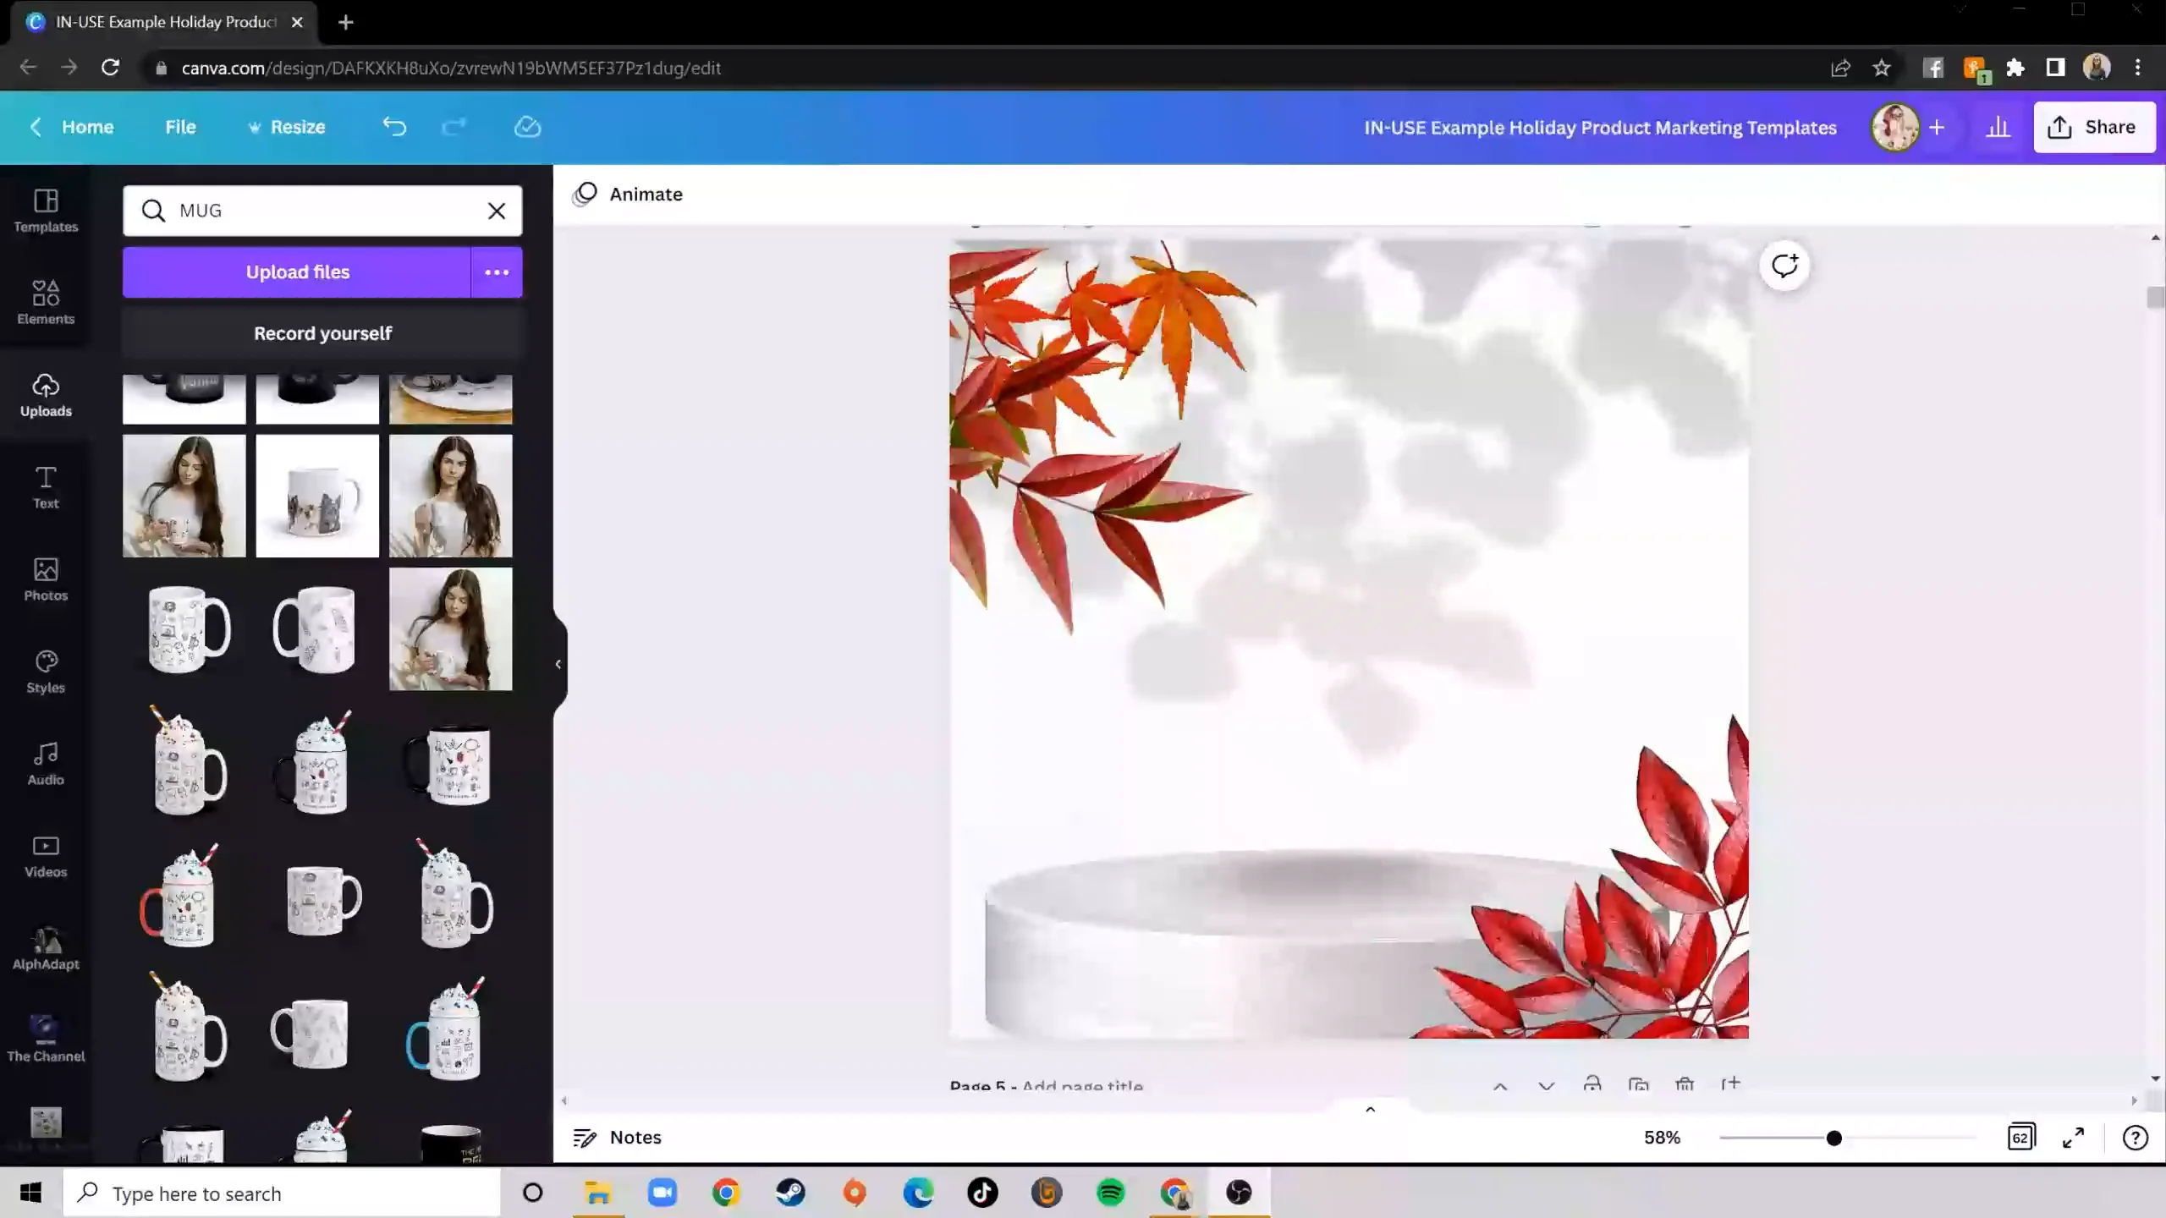This screenshot has height=1218, width=2166.
Task: Click the undo arrow in top bar
Action: click(x=394, y=127)
